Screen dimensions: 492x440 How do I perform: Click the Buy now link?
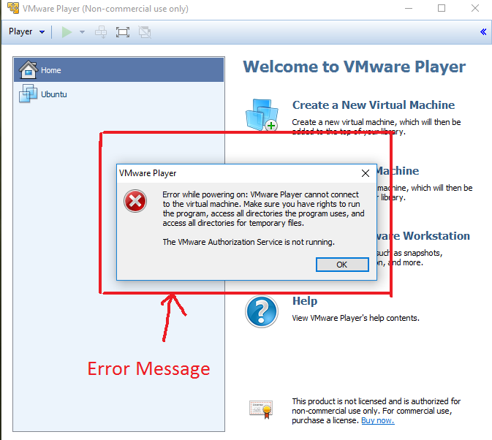pos(377,420)
